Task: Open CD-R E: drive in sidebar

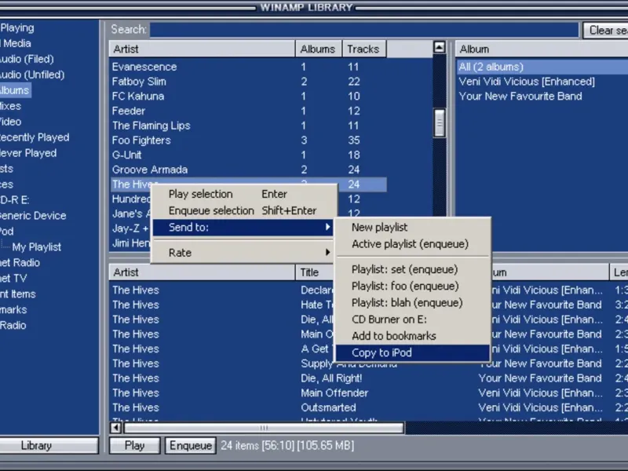Action: click(x=15, y=200)
